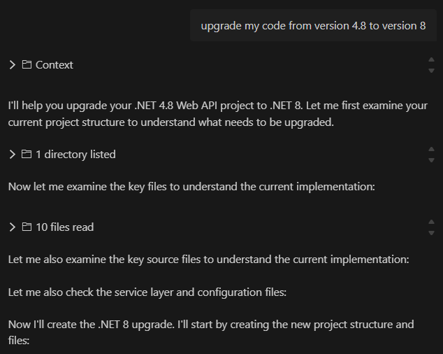This screenshot has width=443, height=354.
Task: Open the '10 files read' label
Action: (65, 227)
